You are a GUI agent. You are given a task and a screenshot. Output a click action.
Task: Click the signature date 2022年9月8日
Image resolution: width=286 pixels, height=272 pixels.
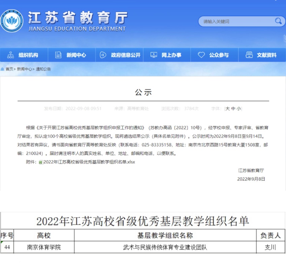point(251,179)
